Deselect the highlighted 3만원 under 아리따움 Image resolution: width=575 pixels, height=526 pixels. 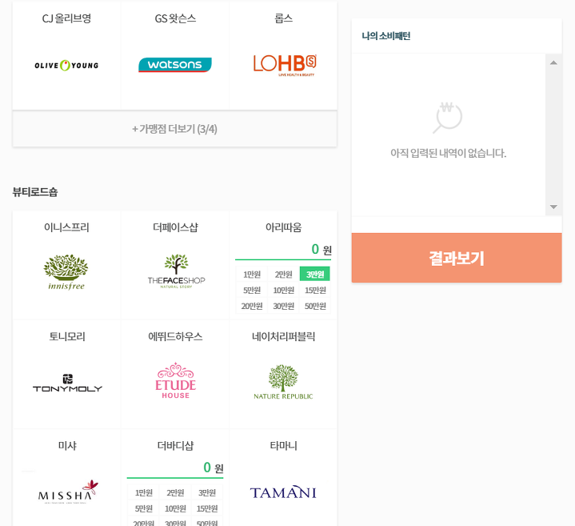(x=314, y=275)
